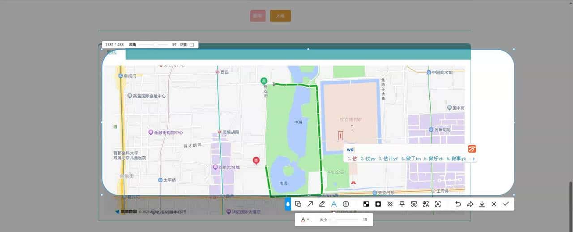
Task: Click the 中海 lake label
Action: tap(299, 122)
